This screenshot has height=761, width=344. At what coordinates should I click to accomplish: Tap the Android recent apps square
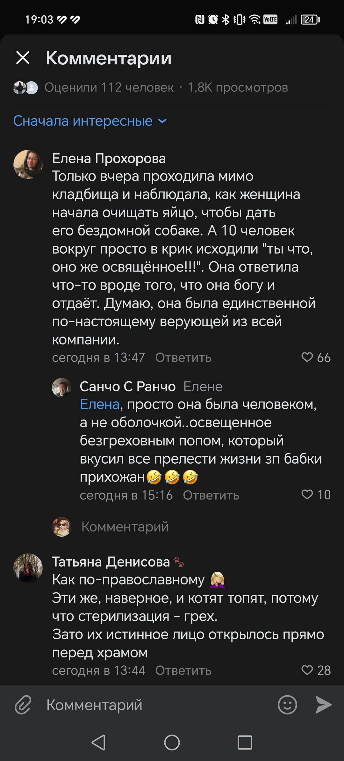click(x=245, y=743)
